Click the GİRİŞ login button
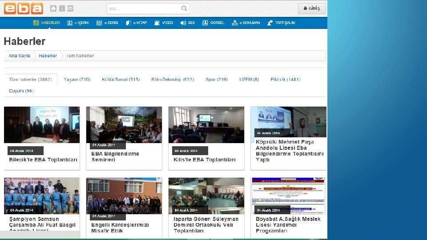Screen dimensions: 427x240 [312, 8]
